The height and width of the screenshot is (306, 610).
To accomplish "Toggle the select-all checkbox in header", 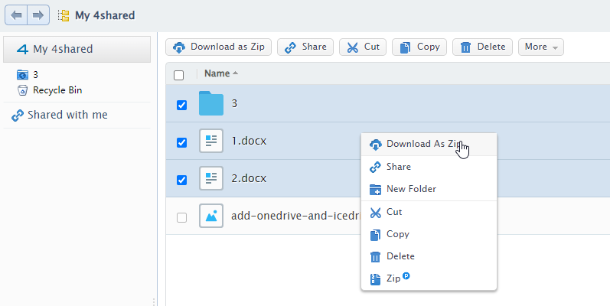I will point(179,75).
